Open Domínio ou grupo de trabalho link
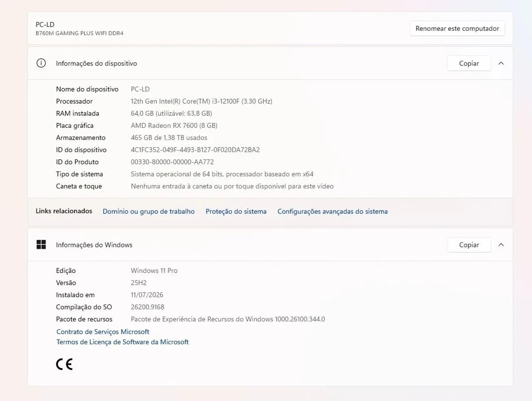The height and width of the screenshot is (401, 532). 148,211
